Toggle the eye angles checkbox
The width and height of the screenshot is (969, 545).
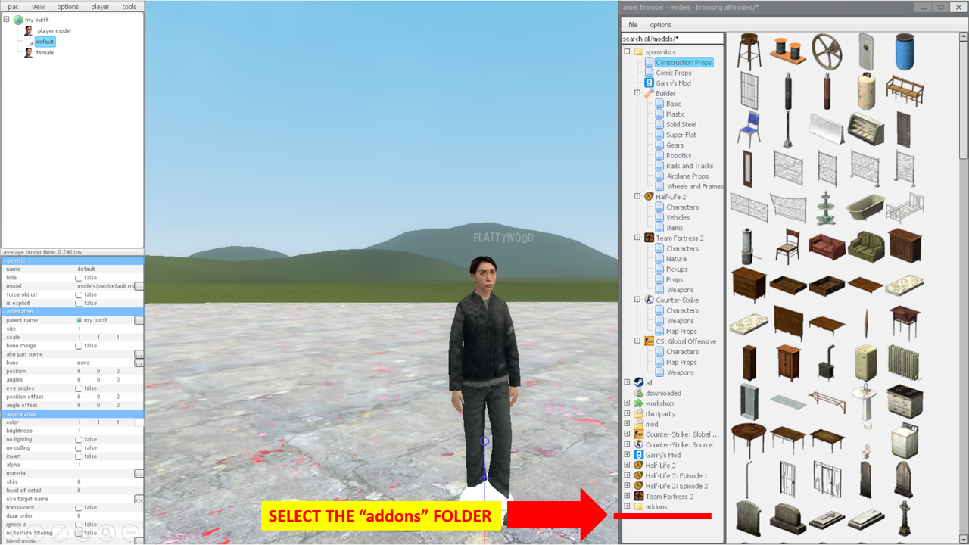(x=79, y=388)
